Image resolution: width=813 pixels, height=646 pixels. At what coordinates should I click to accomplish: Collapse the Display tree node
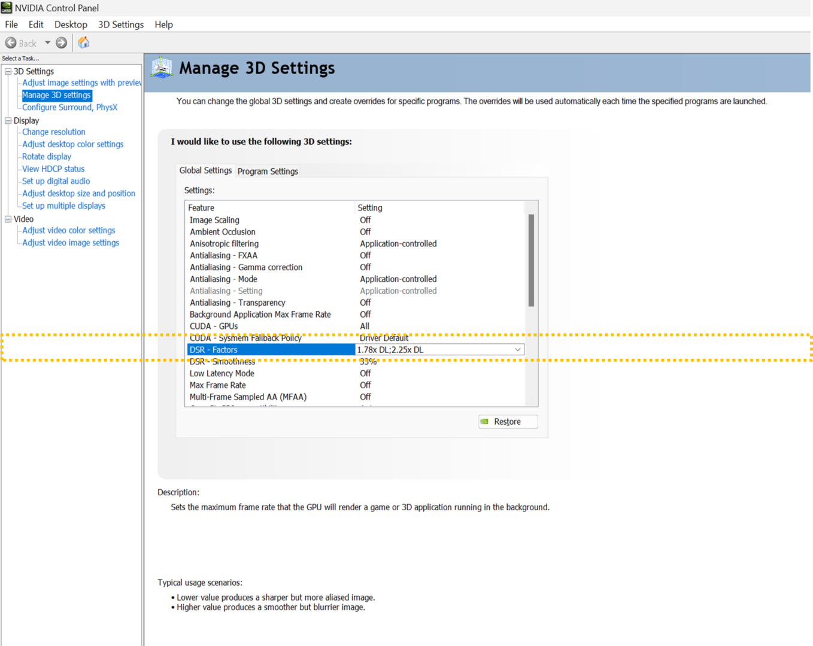tap(8, 120)
